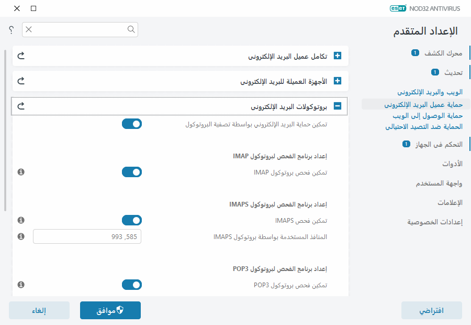Click the info icon beside IMAPS ports field

[21, 236]
